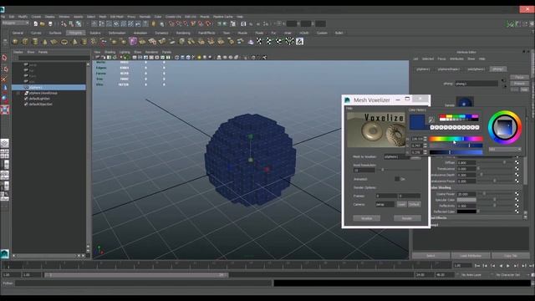The image size is (535, 301).
Task: Click the blue current color swatch
Action: [x=417, y=122]
